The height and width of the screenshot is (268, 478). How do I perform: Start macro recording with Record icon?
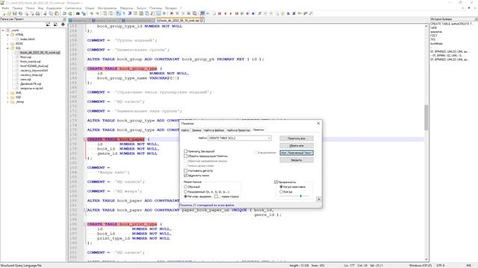click(172, 13)
